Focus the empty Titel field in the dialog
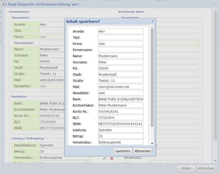This screenshot has height=174, width=220. pyautogui.click(x=121, y=37)
